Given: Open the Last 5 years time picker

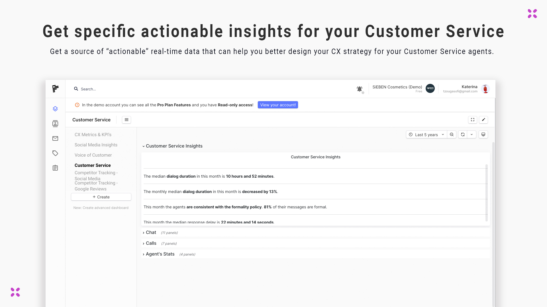Looking at the screenshot, I should tap(426, 134).
